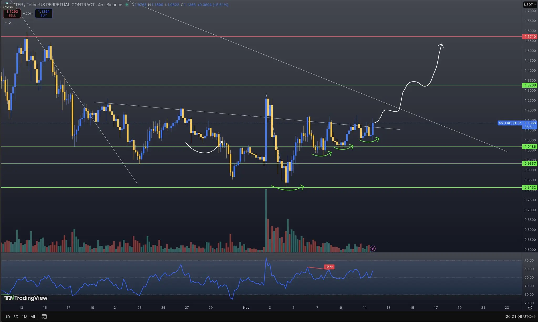Click the Go to date calendar icon

coord(44,316)
